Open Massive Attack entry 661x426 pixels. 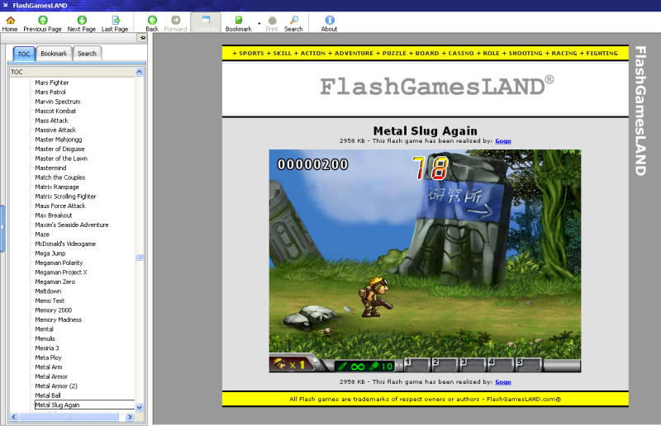pyautogui.click(x=55, y=130)
